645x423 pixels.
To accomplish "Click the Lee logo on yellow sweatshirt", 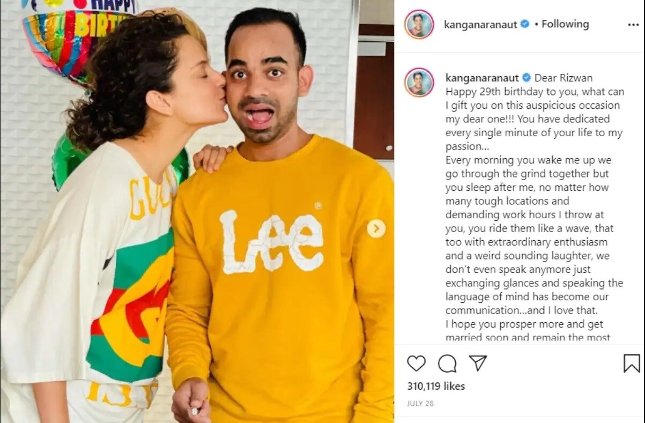I will pyautogui.click(x=271, y=241).
